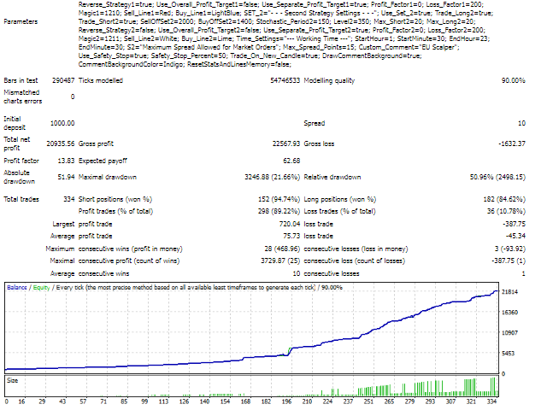This screenshot has height=410, width=547.
Task: Select the Bars in test value 290487
Action: pos(63,80)
